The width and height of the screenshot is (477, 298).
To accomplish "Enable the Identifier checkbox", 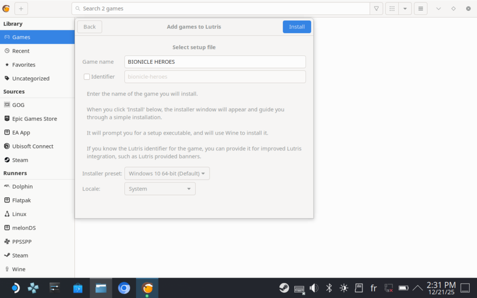I will tap(87, 77).
